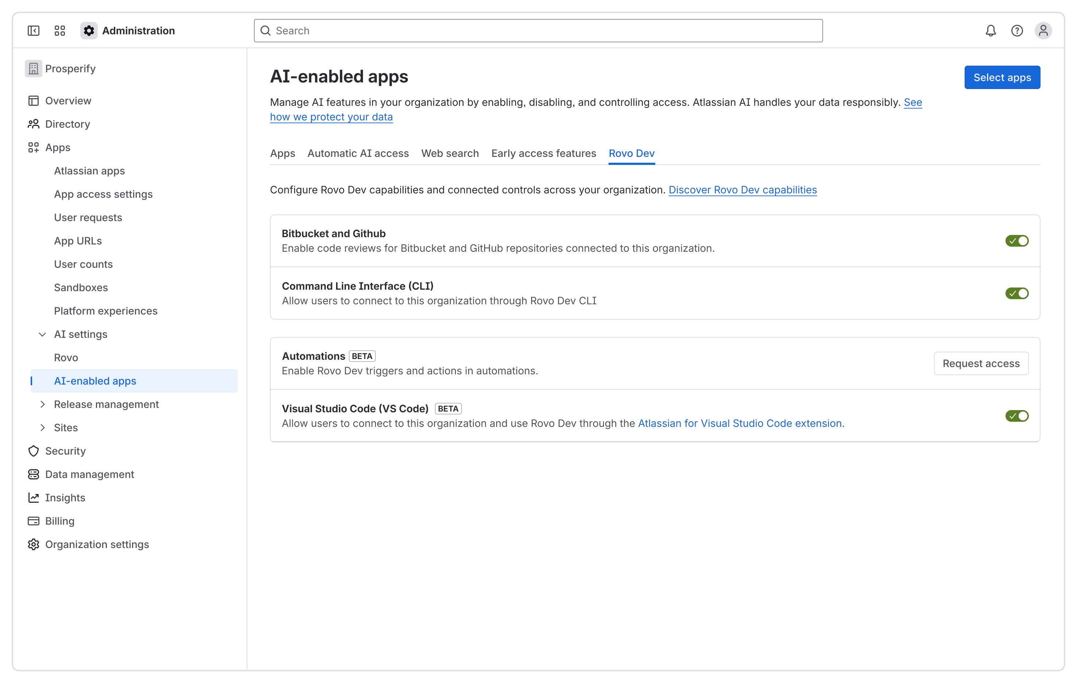The height and width of the screenshot is (683, 1077).
Task: Open the user profile avatar icon
Action: (x=1043, y=30)
